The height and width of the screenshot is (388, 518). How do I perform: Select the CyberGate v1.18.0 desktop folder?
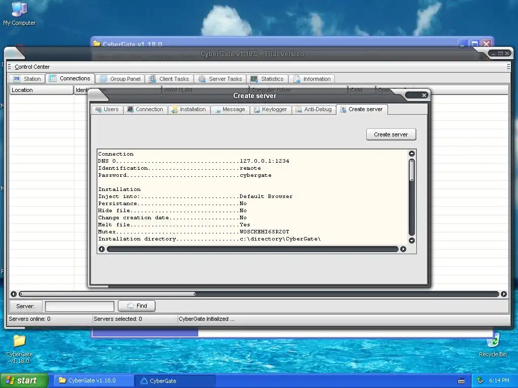tap(19, 349)
